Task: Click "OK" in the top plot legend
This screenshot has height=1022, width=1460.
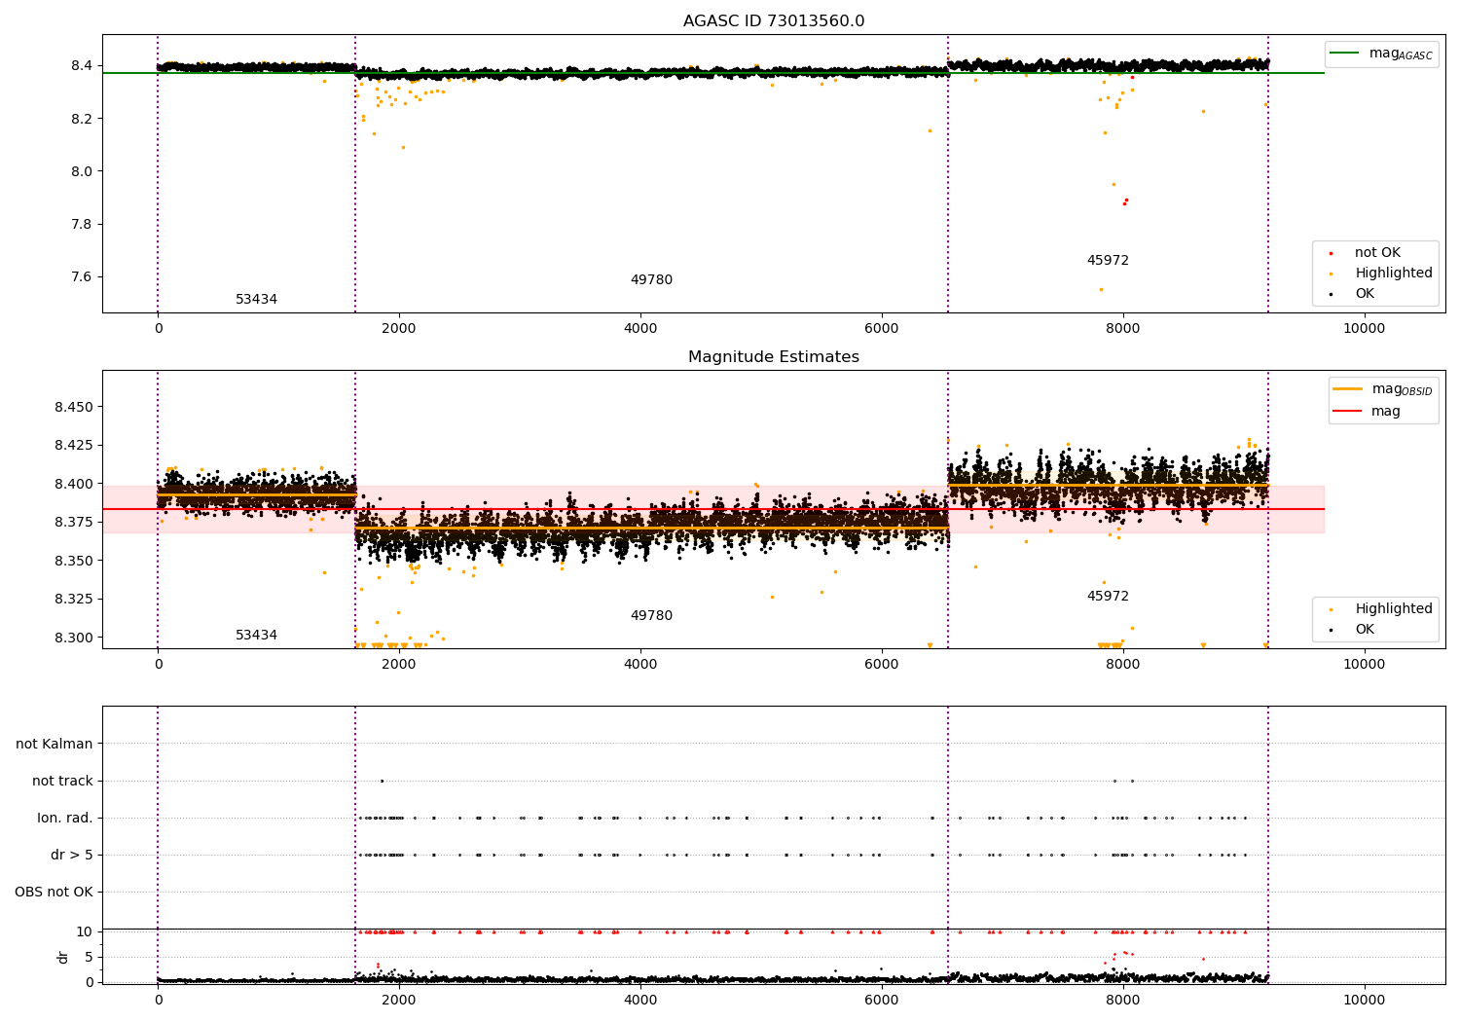Action: [x=1365, y=294]
